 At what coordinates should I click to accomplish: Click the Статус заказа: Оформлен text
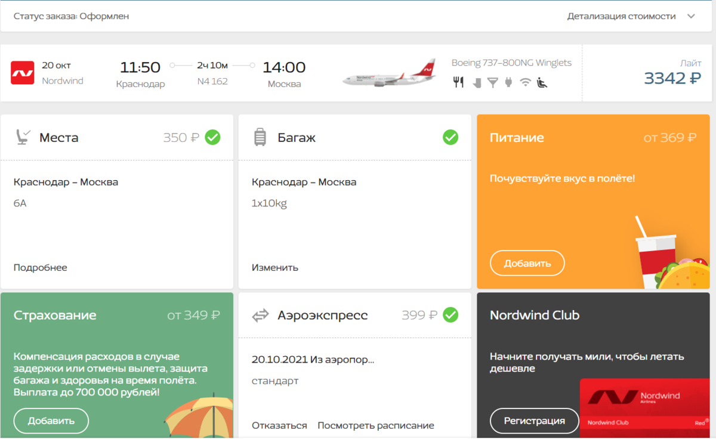point(72,16)
